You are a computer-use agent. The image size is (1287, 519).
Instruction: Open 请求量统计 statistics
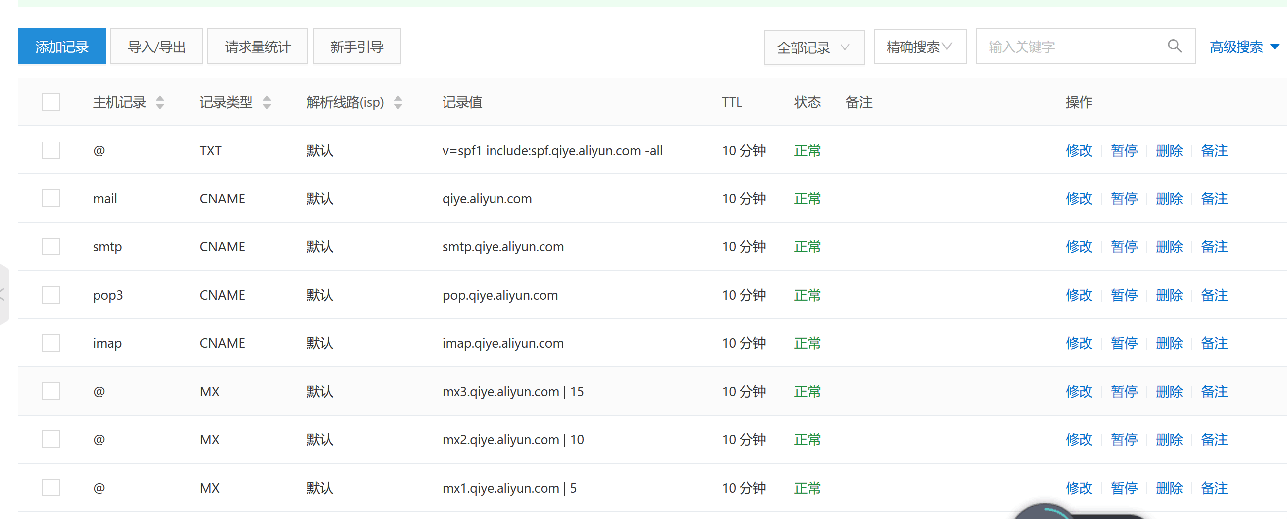pyautogui.click(x=258, y=46)
